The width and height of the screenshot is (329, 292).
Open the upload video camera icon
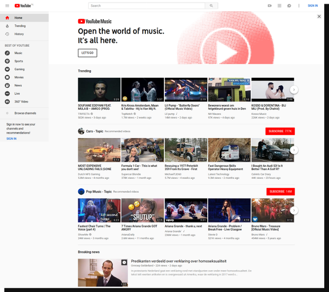(269, 6)
